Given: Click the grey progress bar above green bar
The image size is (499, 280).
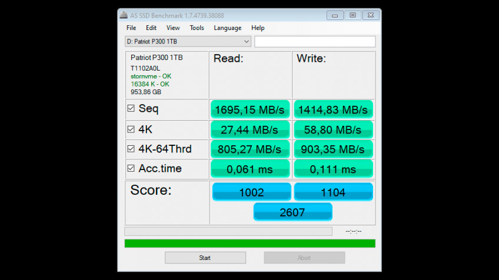Looking at the screenshot, I should [x=228, y=231].
